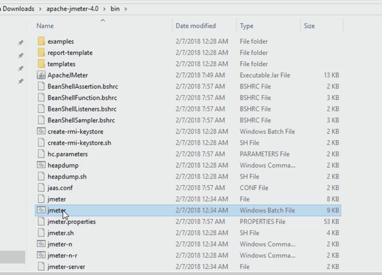This screenshot has height=275, width=382.
Task: Expand chevron after Downloads in address bar
Action: point(40,9)
